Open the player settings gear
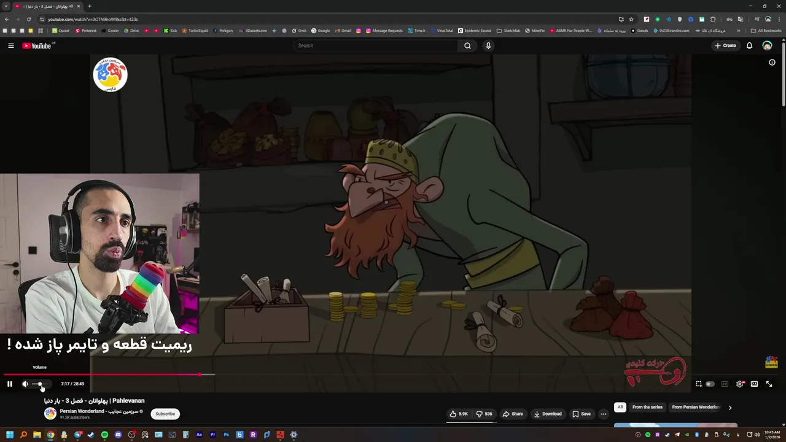786x442 pixels. click(740, 384)
